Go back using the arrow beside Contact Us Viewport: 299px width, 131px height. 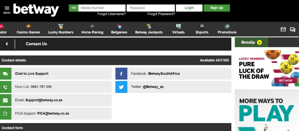click(7, 44)
